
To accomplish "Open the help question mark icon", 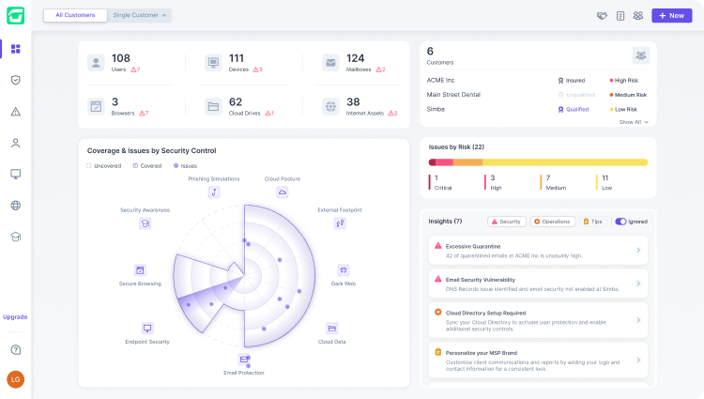I will [x=16, y=349].
